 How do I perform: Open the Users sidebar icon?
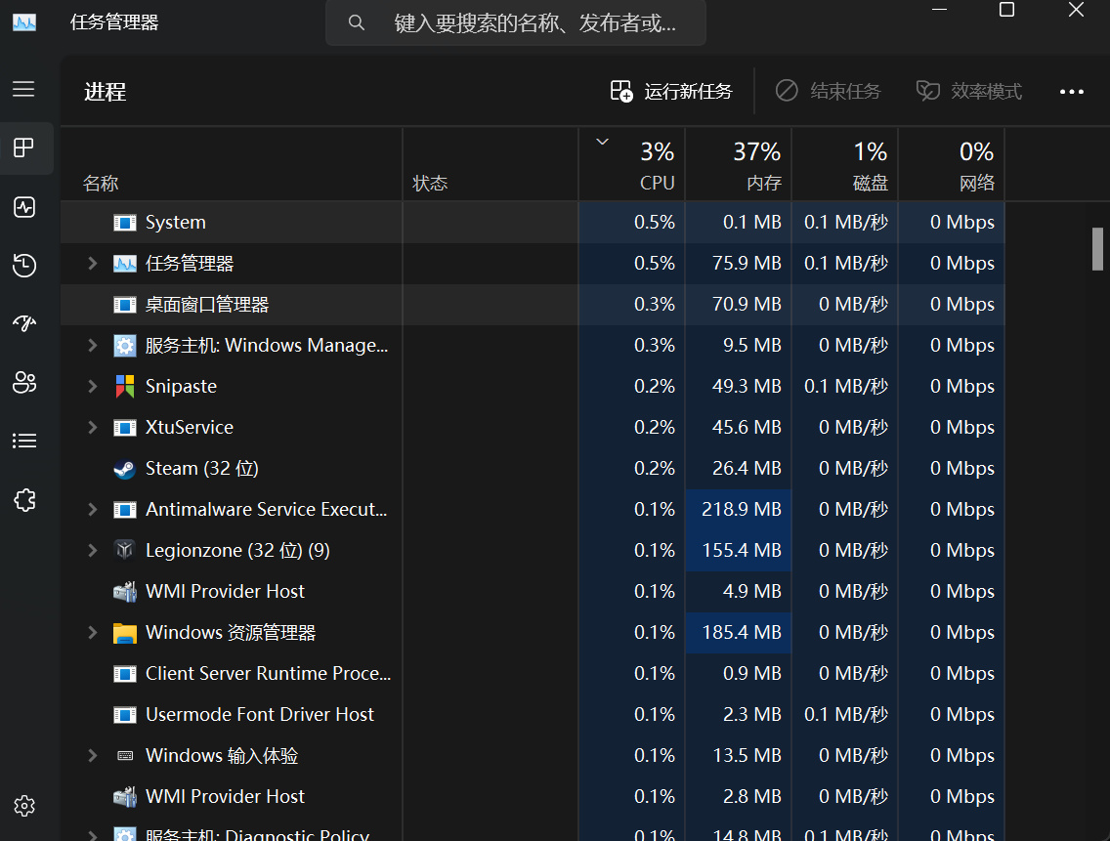click(x=24, y=382)
